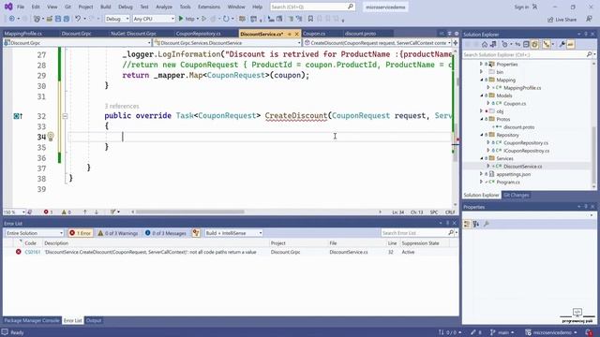Image resolution: width=600 pixels, height=337 pixels.
Task: Open the Debug configuration dropdown
Action: pos(117,19)
